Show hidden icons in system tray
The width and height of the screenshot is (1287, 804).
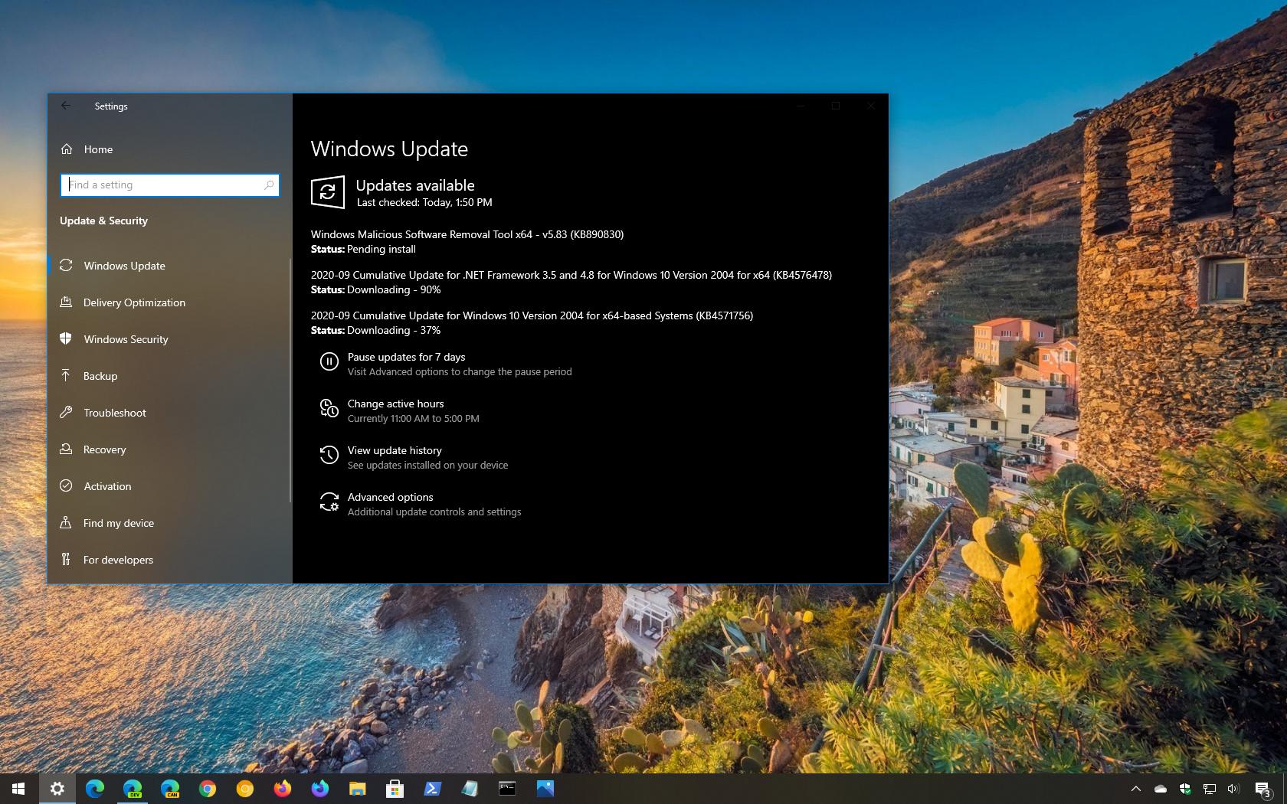point(1137,789)
